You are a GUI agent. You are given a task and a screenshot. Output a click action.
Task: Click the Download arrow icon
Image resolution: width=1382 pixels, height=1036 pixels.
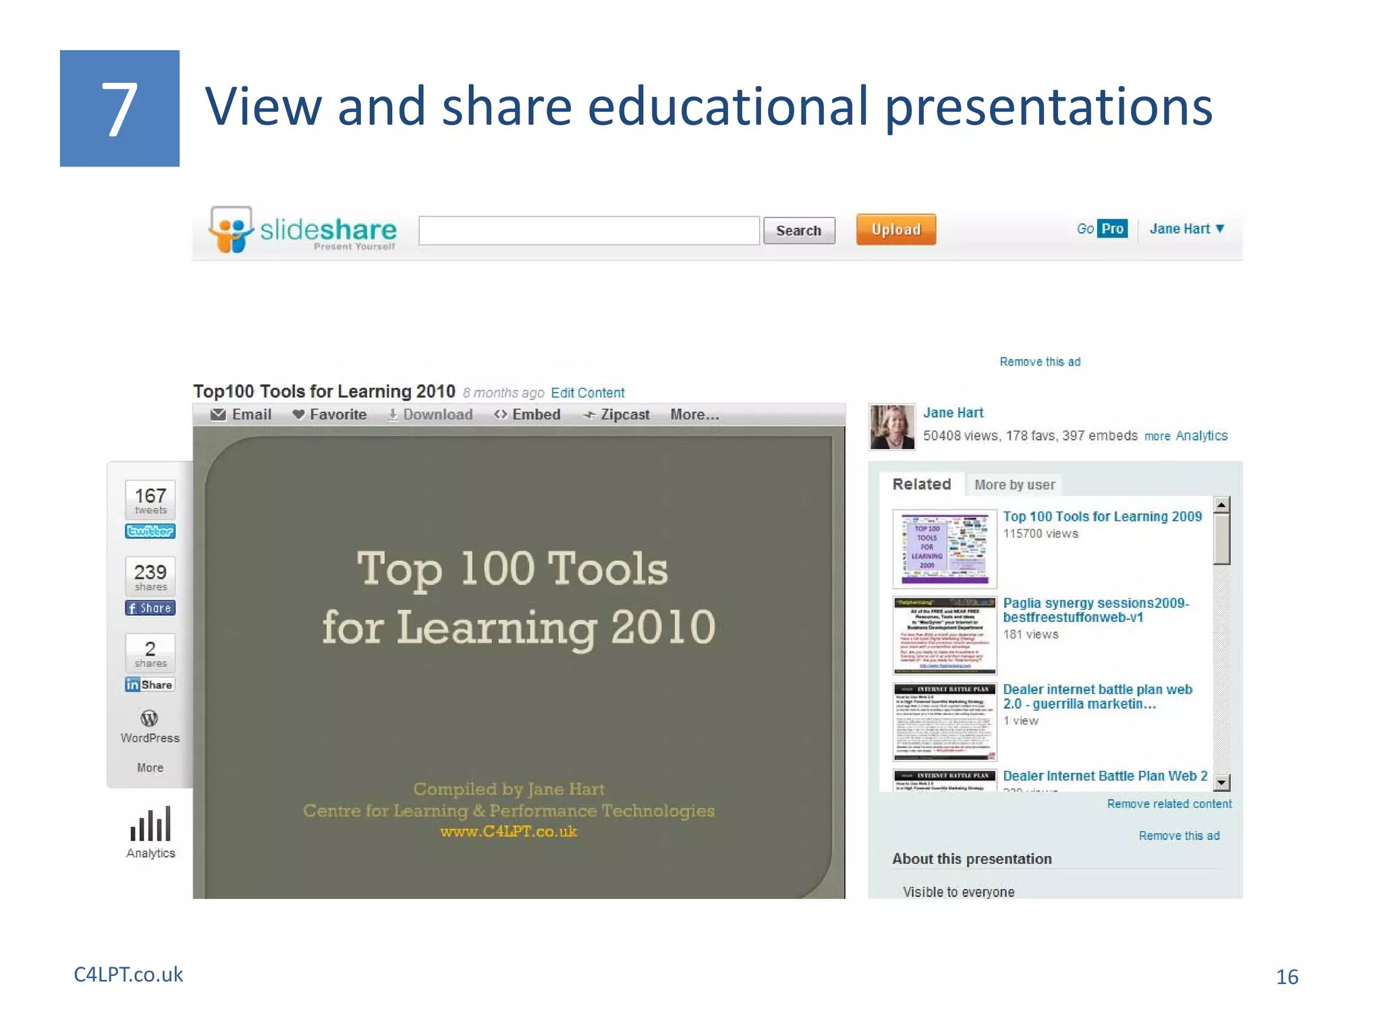coord(393,415)
